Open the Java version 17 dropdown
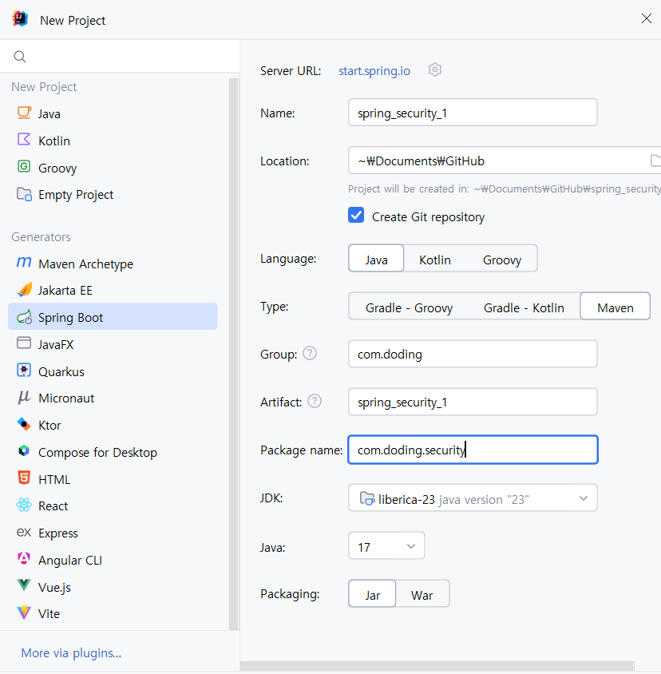The image size is (661, 674). point(386,545)
